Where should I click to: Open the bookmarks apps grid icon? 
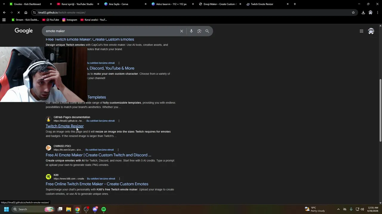click(x=4, y=20)
